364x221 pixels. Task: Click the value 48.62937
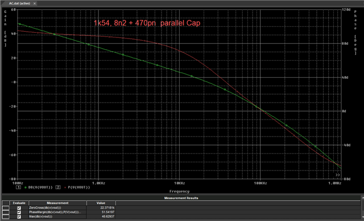[108, 216]
